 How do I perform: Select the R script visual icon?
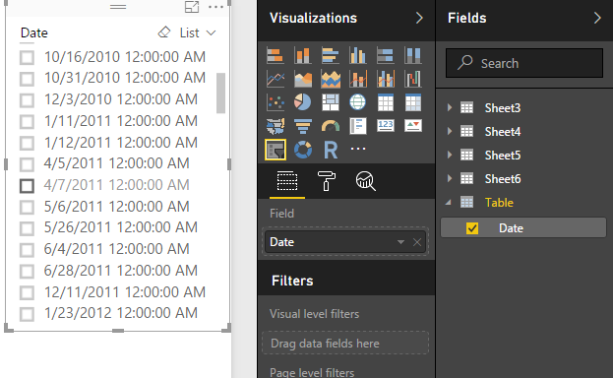(x=331, y=150)
